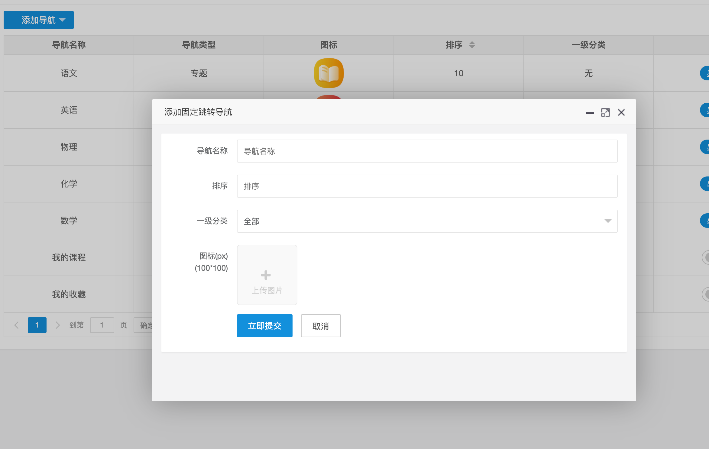Click the 我的课程 name cell
Image resolution: width=709 pixels, height=449 pixels.
(69, 257)
